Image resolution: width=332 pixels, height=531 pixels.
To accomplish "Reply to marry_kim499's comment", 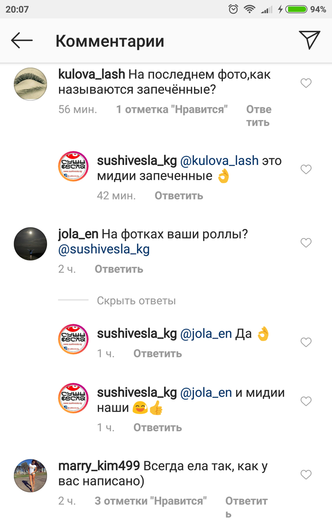I will pos(246,507).
